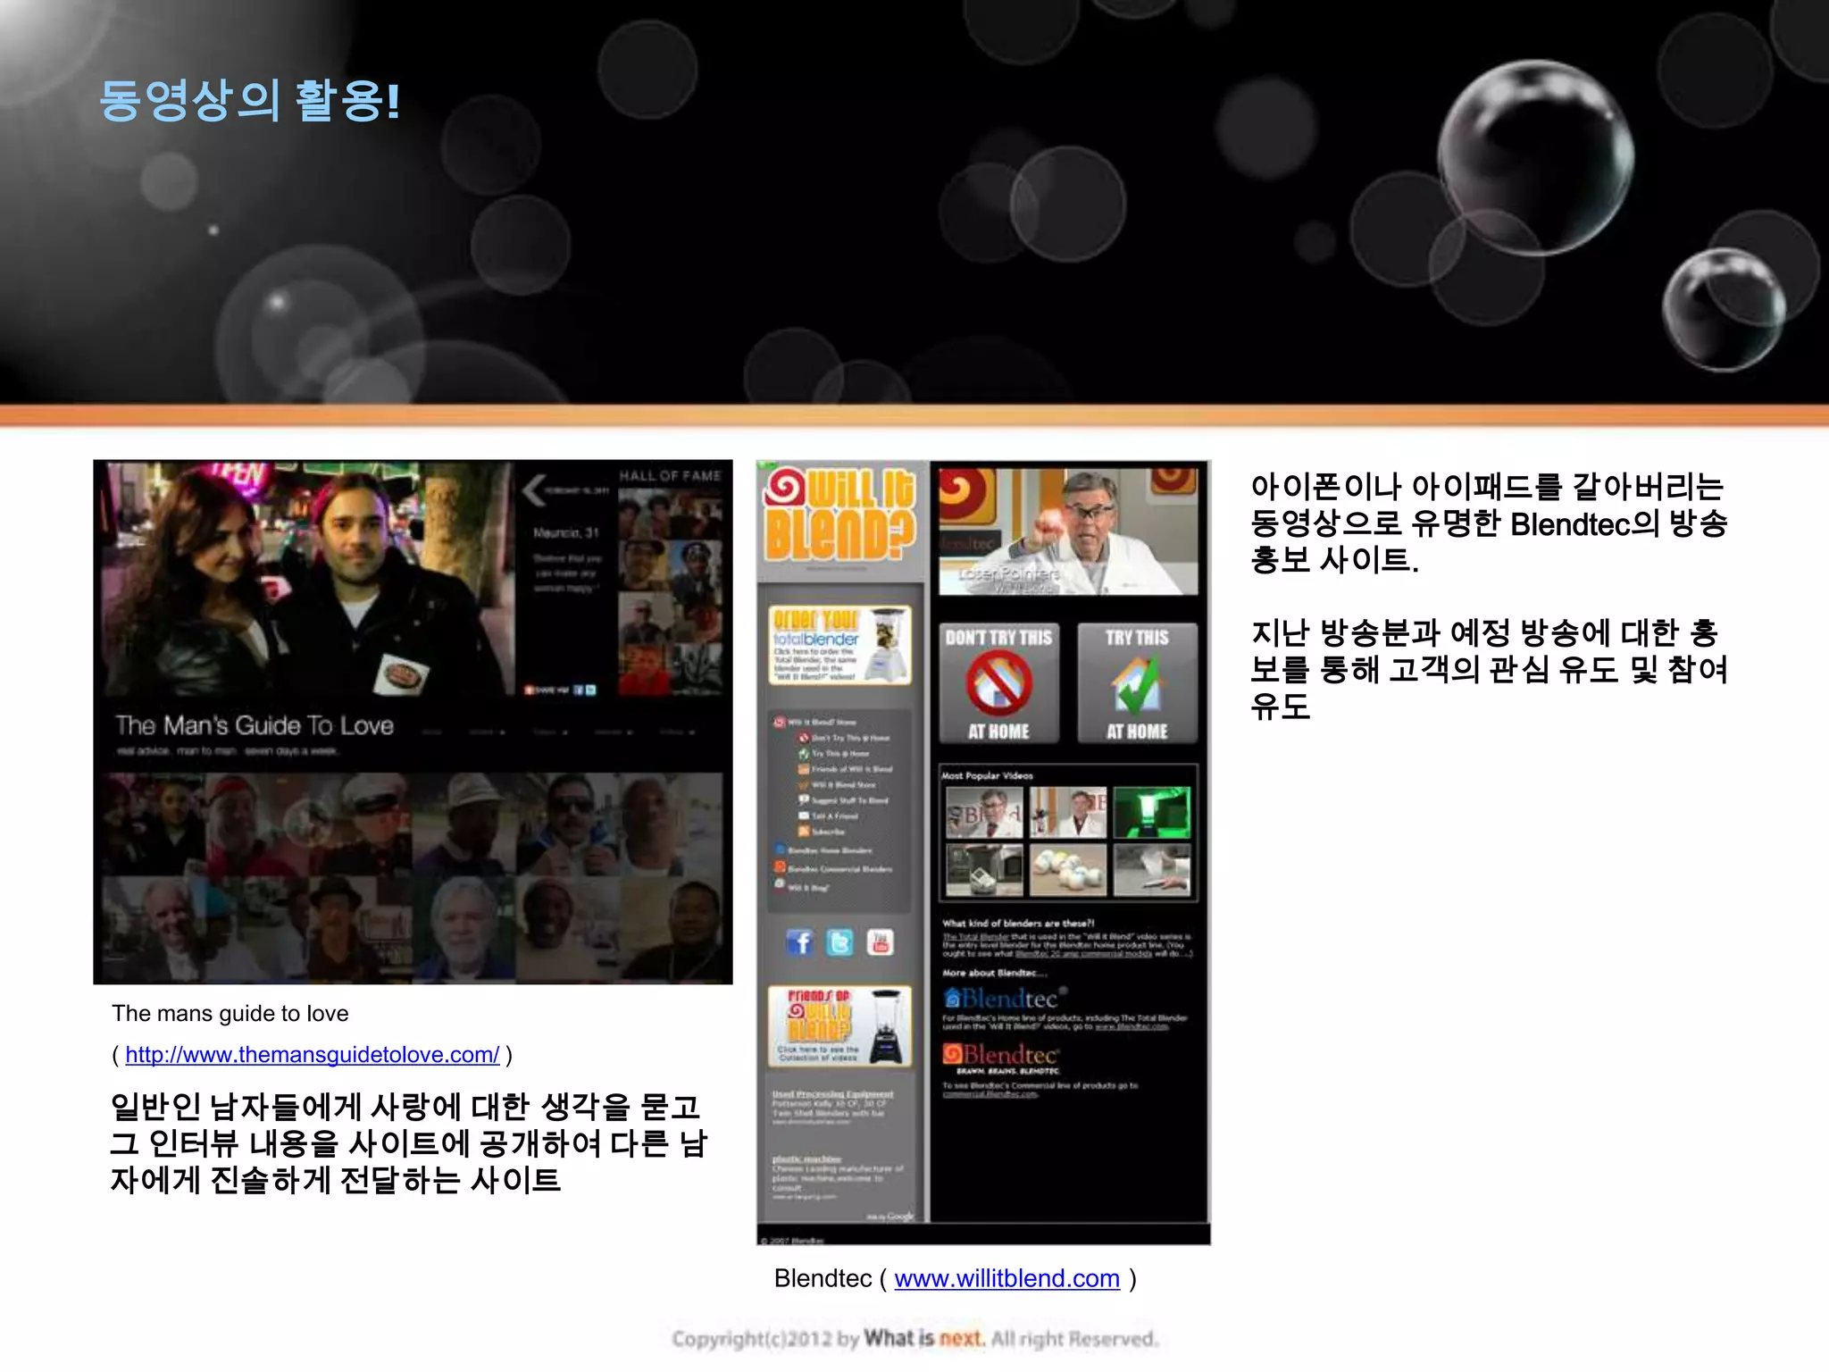Open the themansguidetolove.com hyperlink
This screenshot has height=1372, width=1829.
(312, 1055)
